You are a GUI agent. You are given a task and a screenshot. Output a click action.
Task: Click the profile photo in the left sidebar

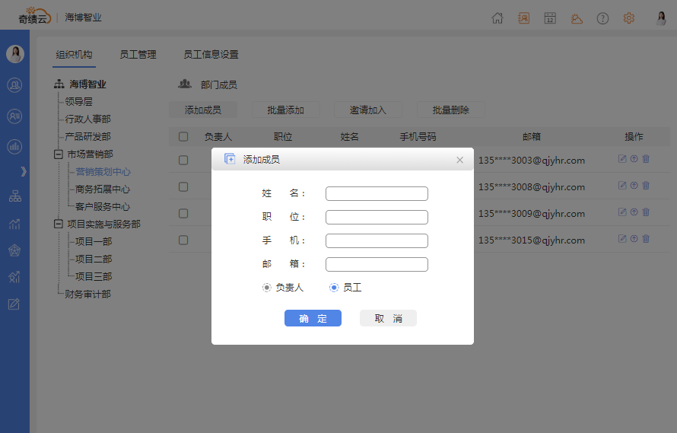pyautogui.click(x=15, y=54)
